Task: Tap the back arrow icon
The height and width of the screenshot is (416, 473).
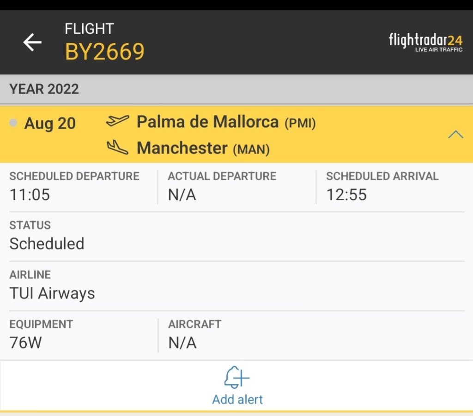Action: (x=32, y=43)
